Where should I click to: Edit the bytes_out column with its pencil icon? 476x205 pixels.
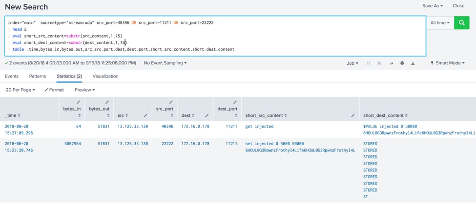(x=107, y=102)
